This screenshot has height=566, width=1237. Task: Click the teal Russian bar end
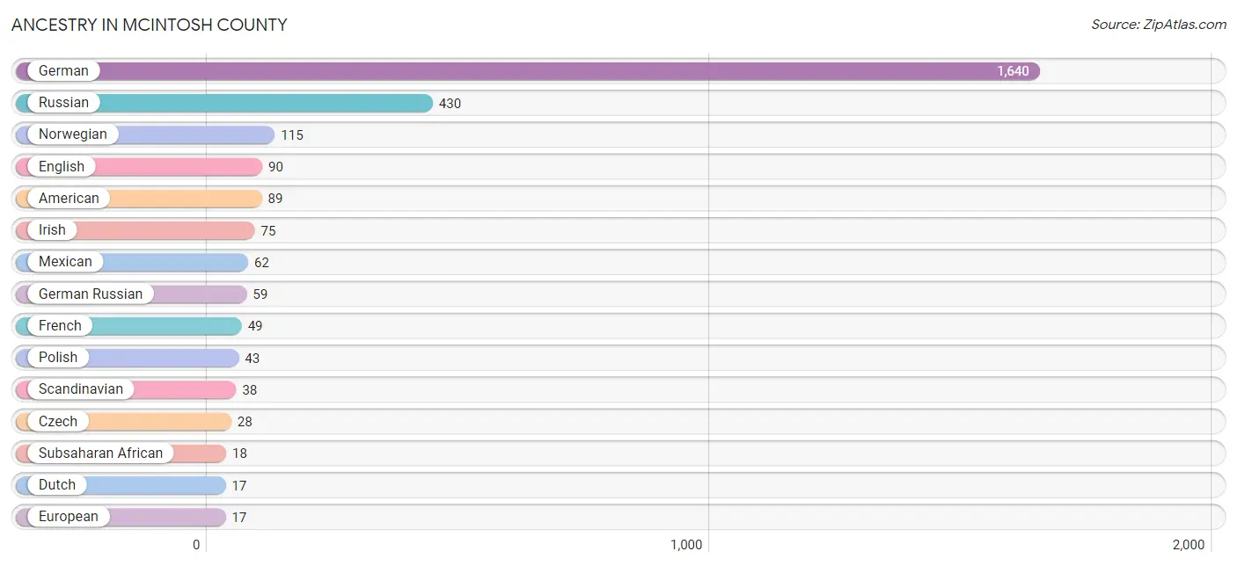[x=425, y=103]
